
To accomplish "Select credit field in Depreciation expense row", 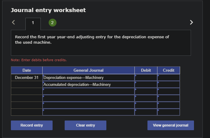I will point(169,77).
